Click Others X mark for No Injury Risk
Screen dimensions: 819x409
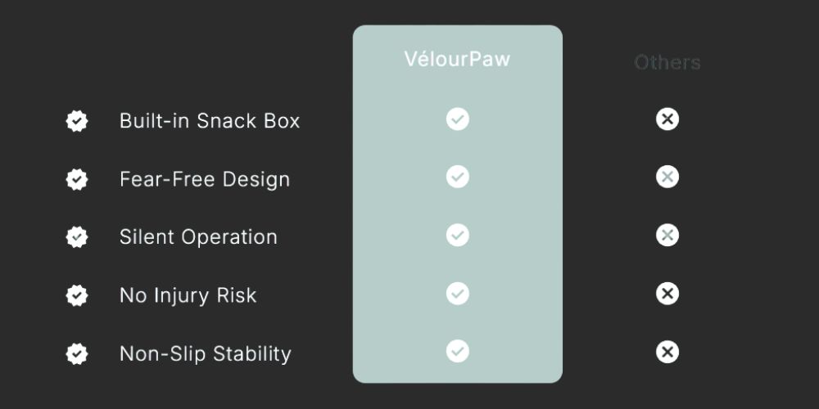pos(667,293)
